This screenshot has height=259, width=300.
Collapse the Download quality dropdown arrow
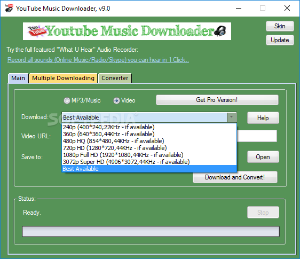[x=231, y=117]
